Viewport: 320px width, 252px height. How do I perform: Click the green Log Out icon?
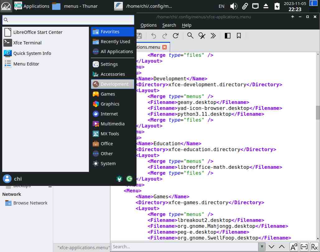[x=129, y=179]
